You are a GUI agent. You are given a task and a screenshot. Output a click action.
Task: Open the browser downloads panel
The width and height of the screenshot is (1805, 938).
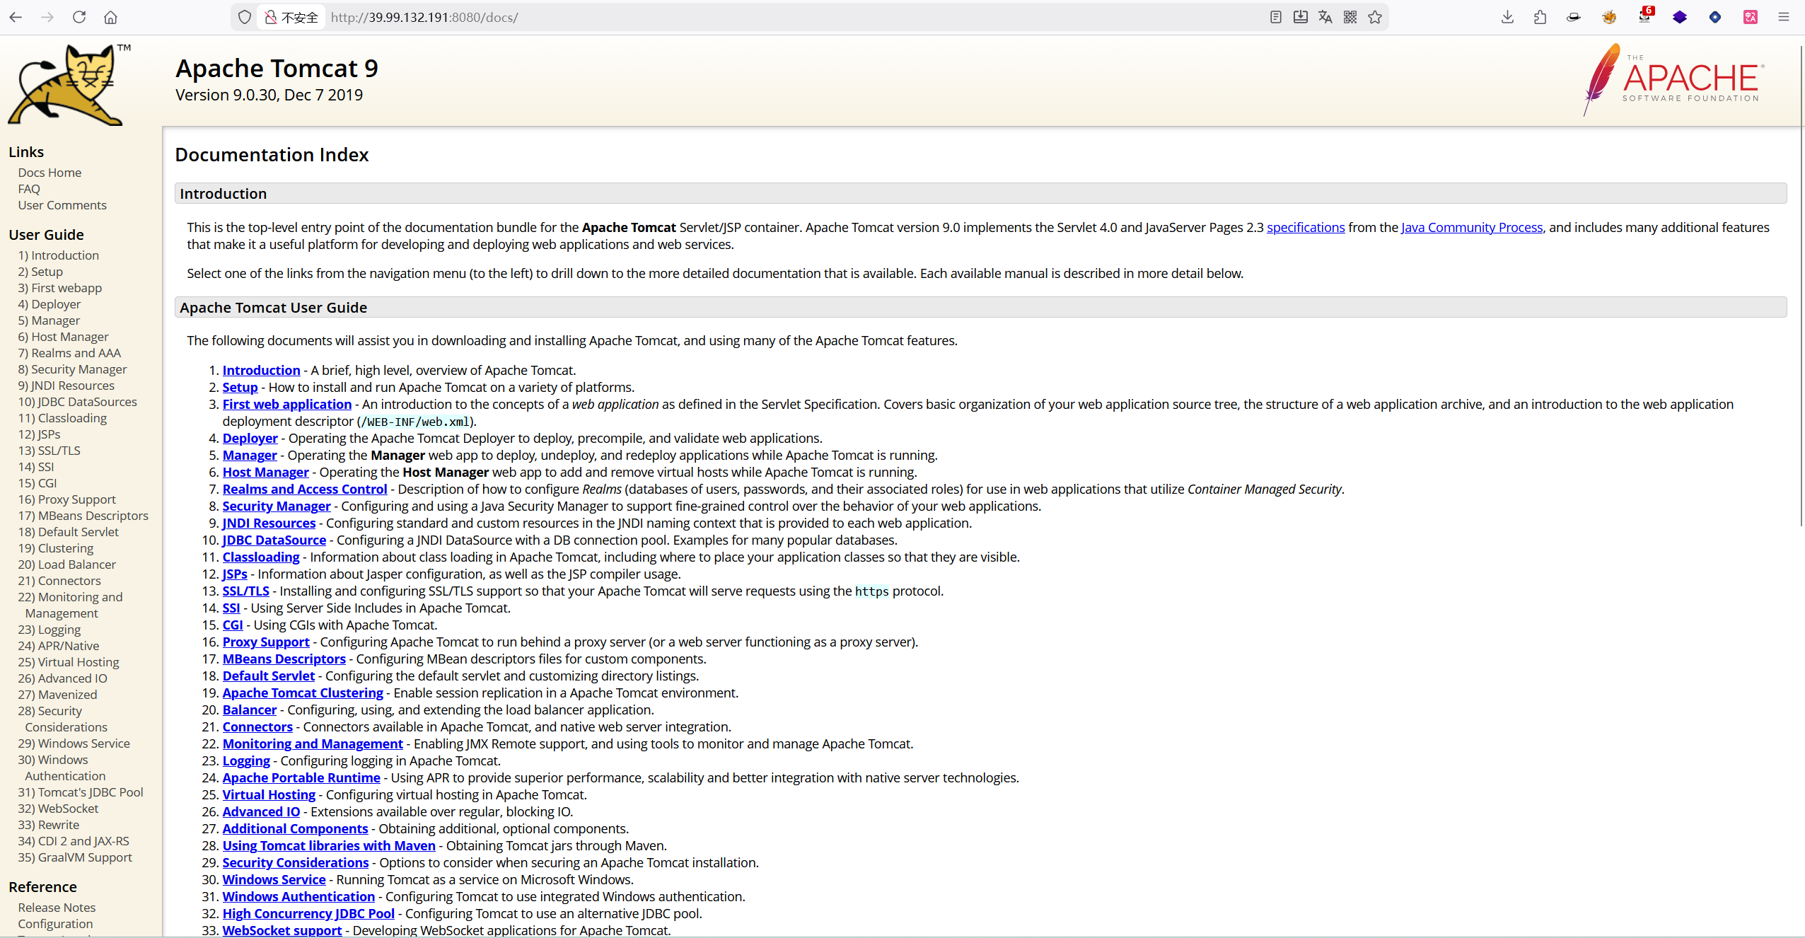[1507, 17]
